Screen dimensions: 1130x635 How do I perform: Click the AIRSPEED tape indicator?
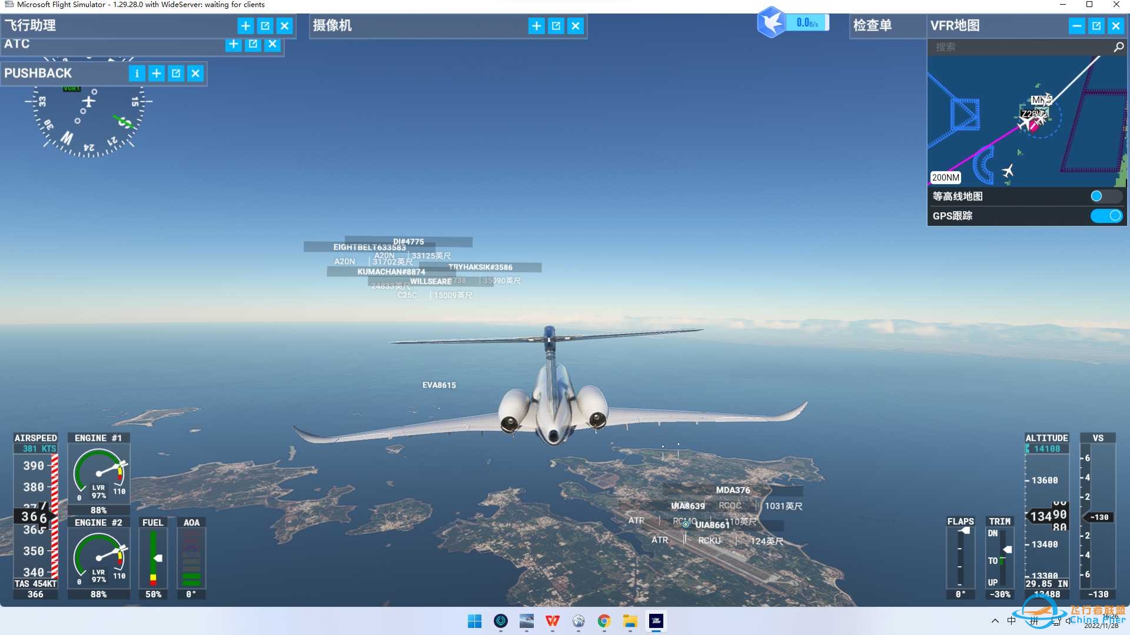click(x=35, y=516)
